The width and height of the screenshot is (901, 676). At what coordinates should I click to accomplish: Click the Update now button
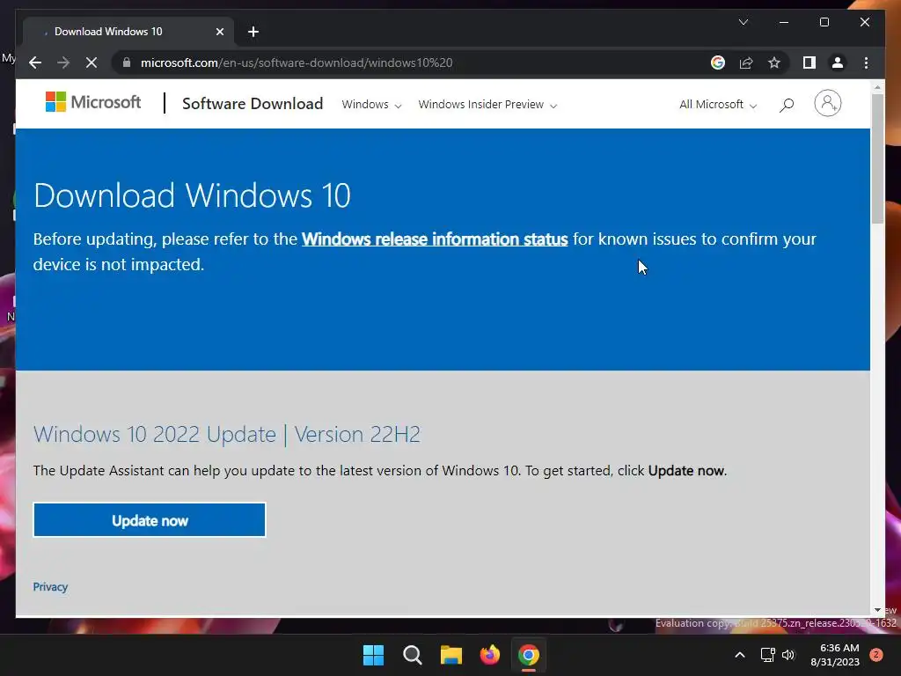point(150,520)
